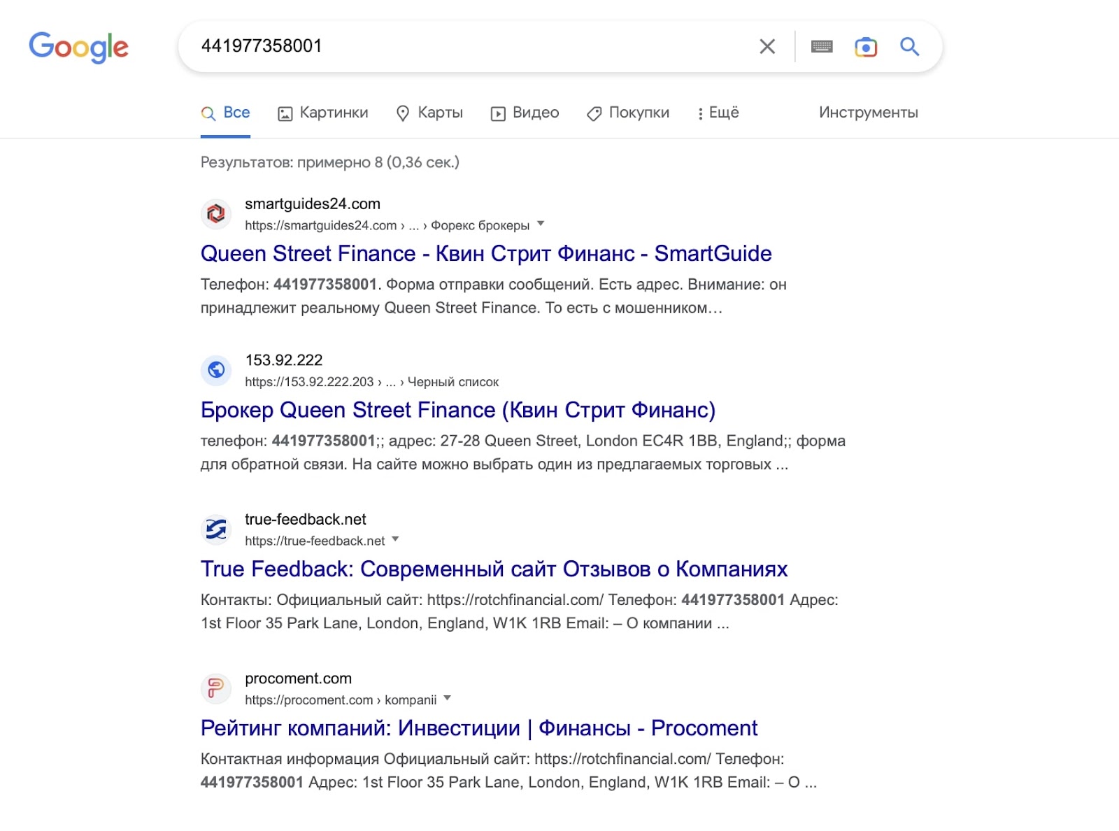Image resolution: width=1119 pixels, height=831 pixels.
Task: Focus the search box with 441977358001
Action: (469, 46)
